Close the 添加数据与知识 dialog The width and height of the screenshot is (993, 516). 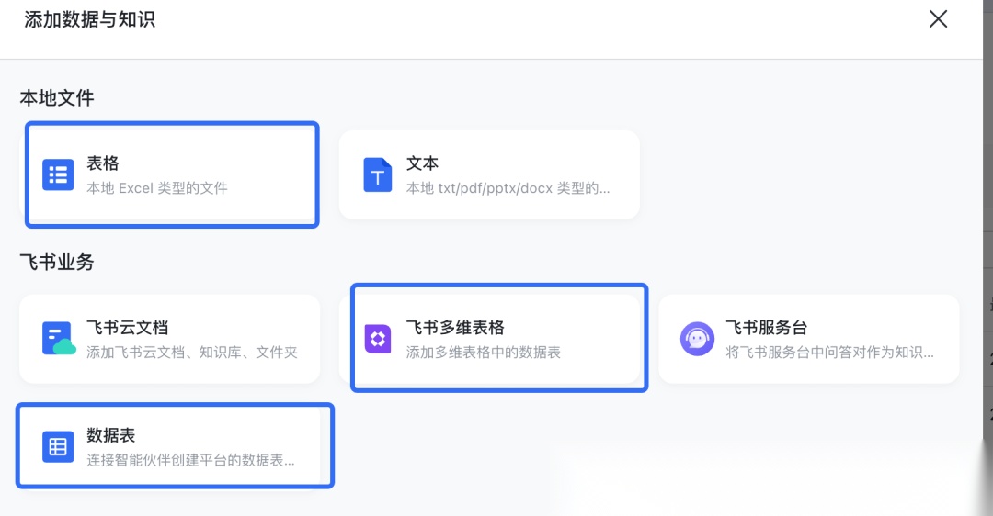(x=938, y=19)
